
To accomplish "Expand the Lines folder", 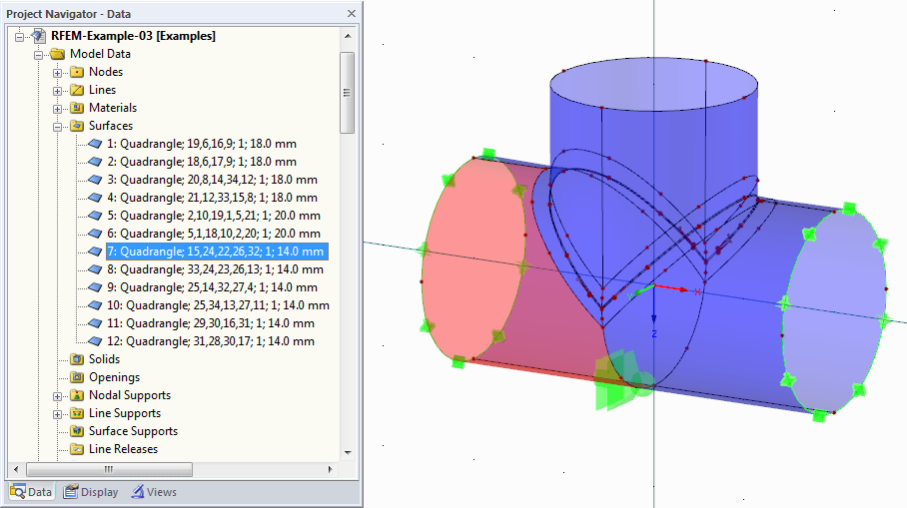I will (57, 91).
